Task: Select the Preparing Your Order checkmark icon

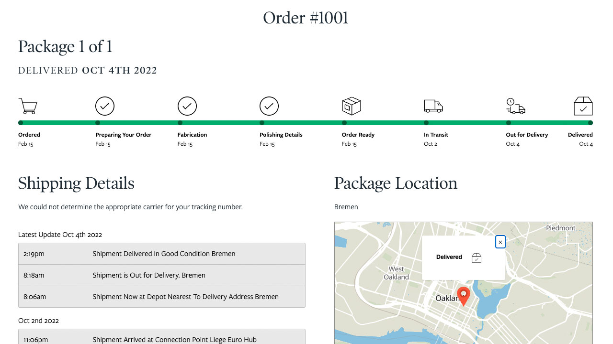Action: 104,106
